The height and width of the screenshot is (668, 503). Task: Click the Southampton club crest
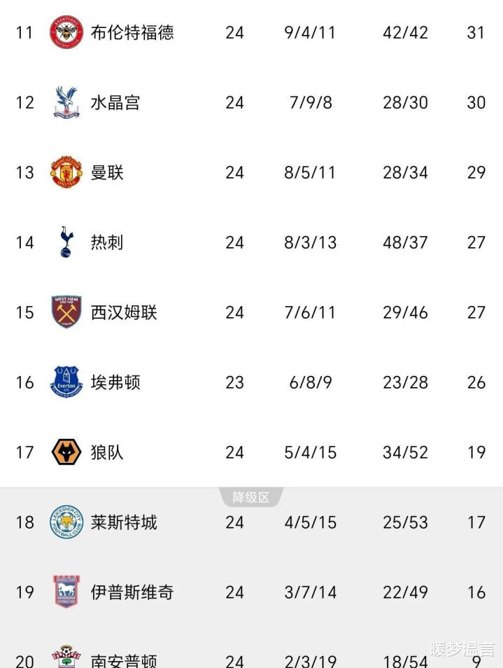[66, 658]
